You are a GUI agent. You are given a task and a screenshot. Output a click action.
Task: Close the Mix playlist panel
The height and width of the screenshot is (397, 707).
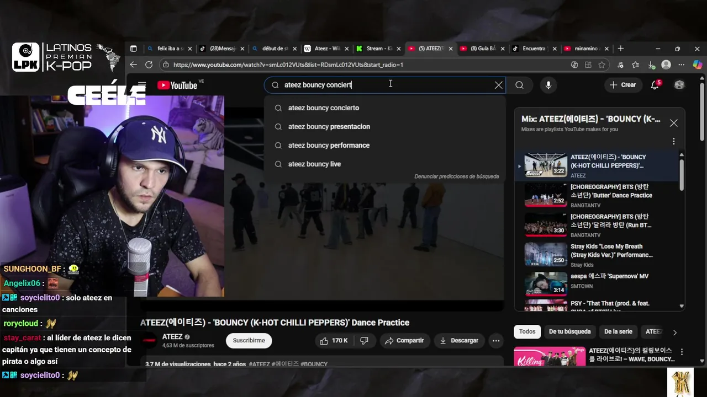(x=673, y=123)
